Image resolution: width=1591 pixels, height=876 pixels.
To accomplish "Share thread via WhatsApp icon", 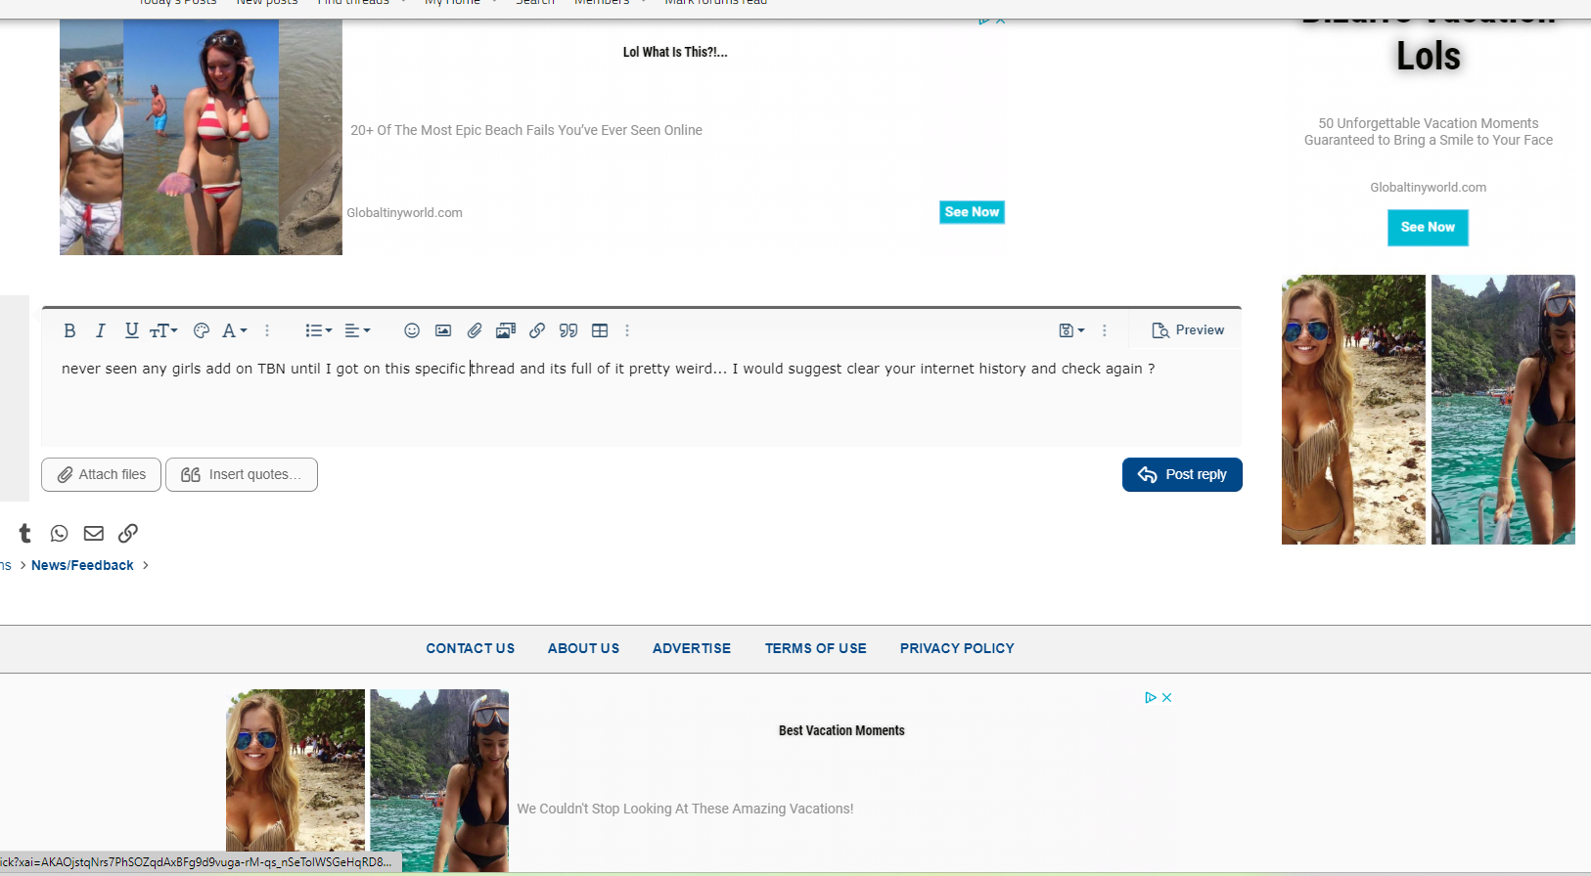I will pyautogui.click(x=60, y=533).
